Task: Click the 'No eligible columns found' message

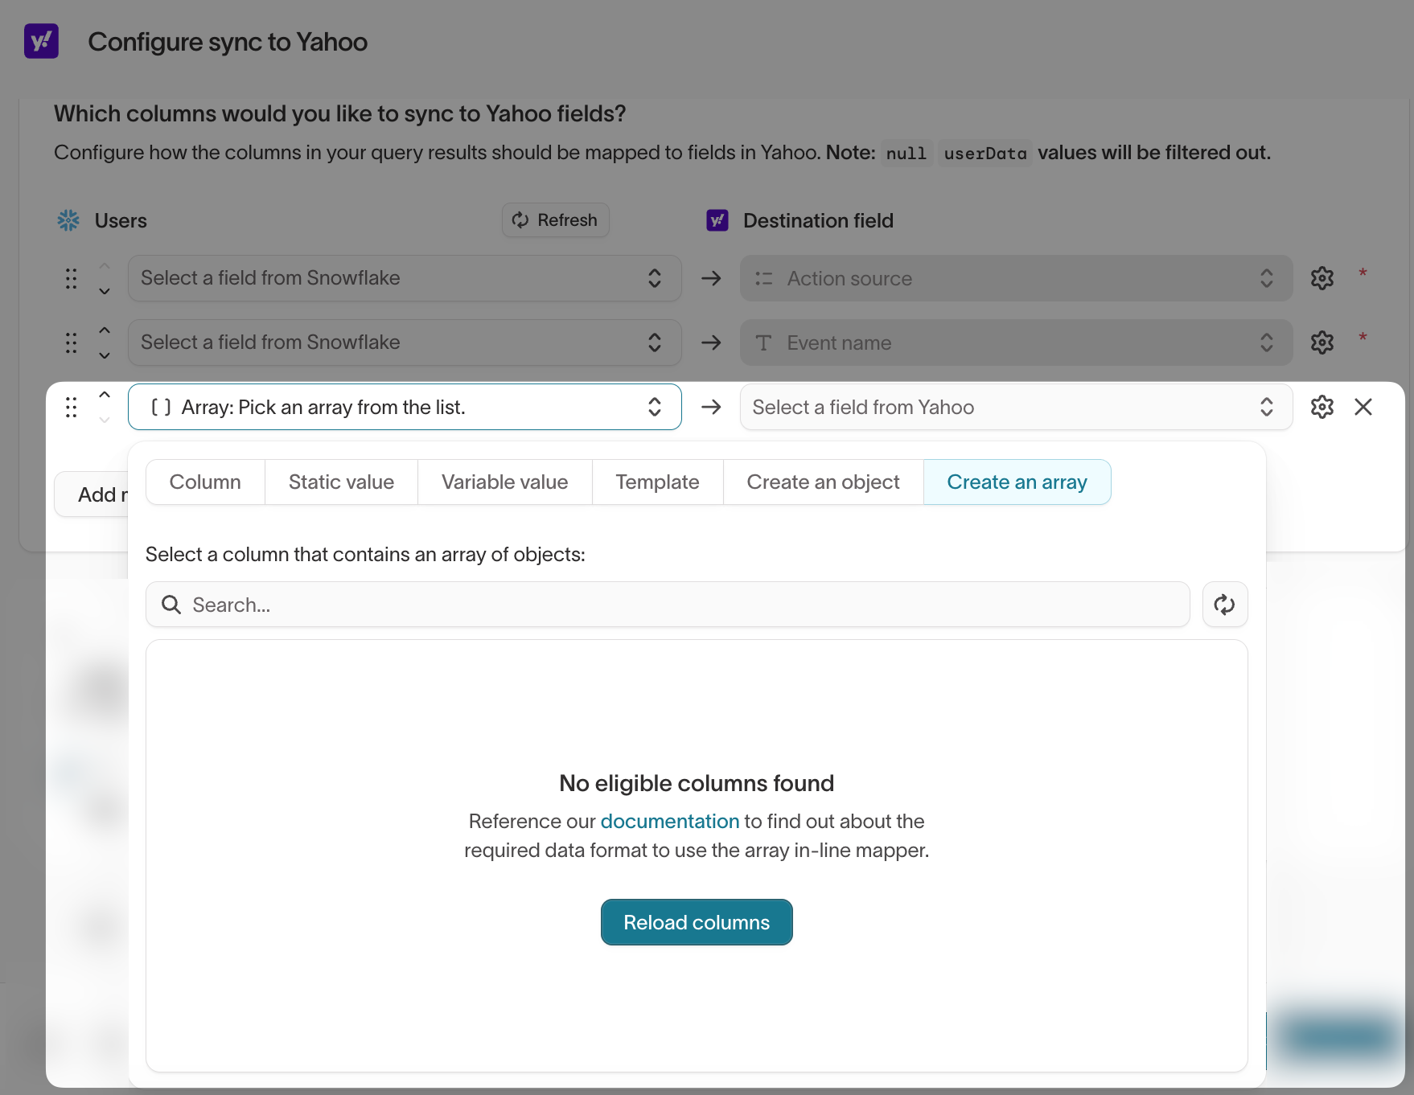Action: (697, 783)
